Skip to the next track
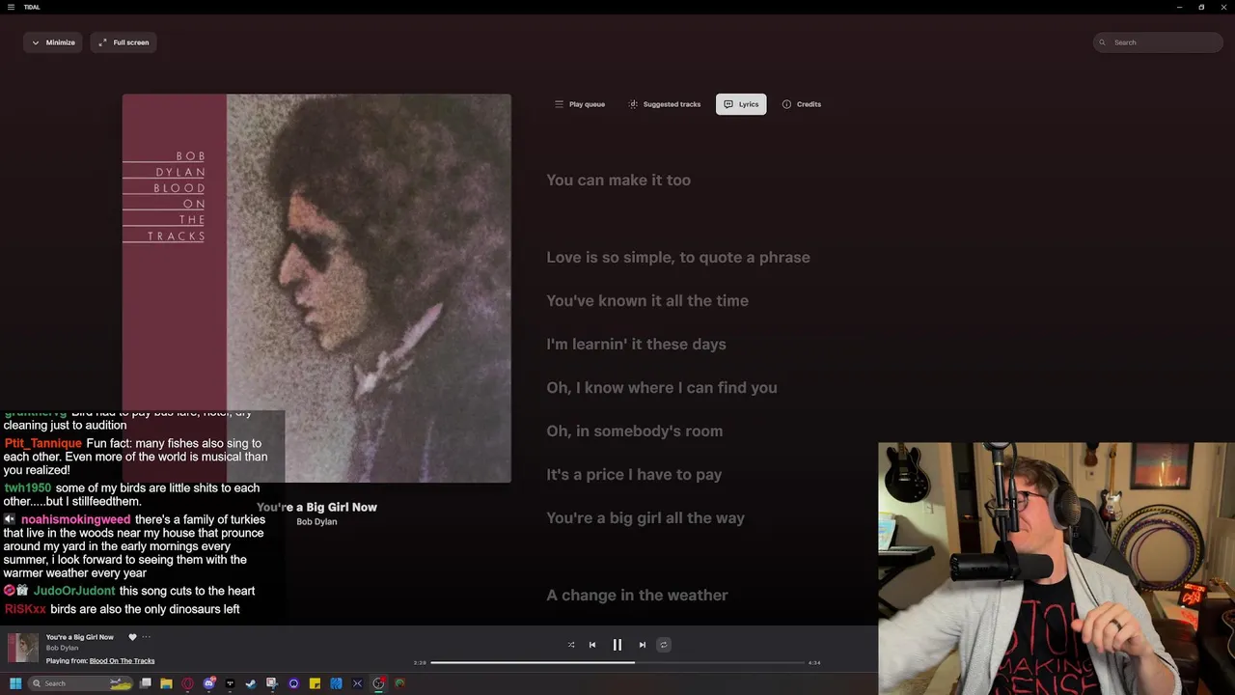This screenshot has width=1235, height=695. tap(643, 645)
